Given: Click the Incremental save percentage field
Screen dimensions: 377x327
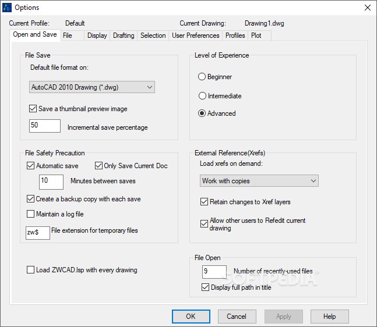Looking at the screenshot, I should (x=45, y=126).
